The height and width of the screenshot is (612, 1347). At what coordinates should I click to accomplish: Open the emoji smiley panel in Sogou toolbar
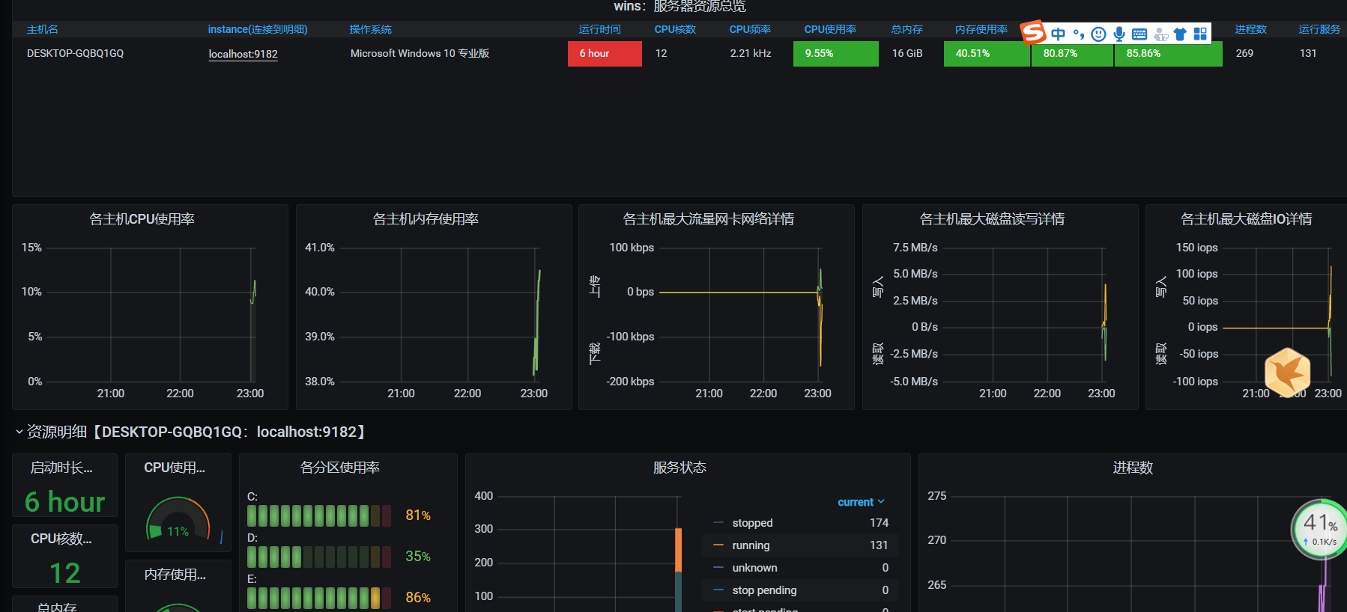coord(1098,34)
